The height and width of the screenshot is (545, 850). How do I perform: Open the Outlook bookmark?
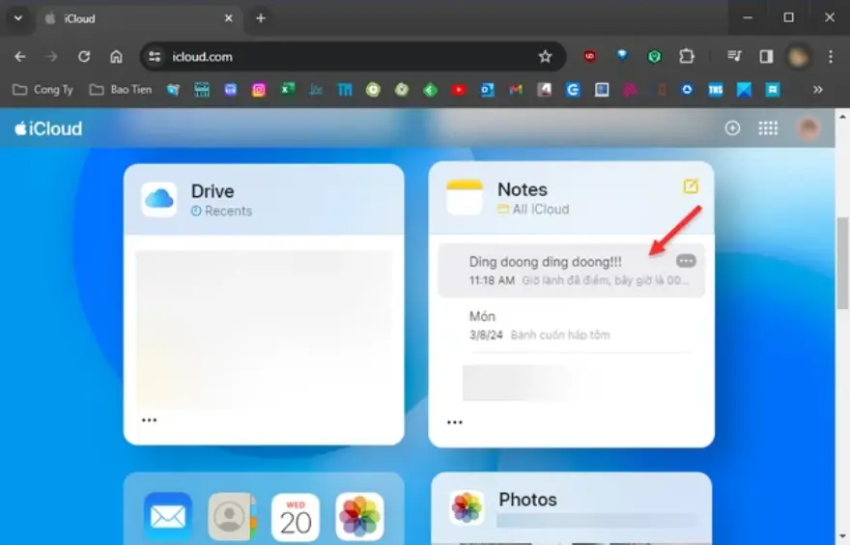(488, 90)
